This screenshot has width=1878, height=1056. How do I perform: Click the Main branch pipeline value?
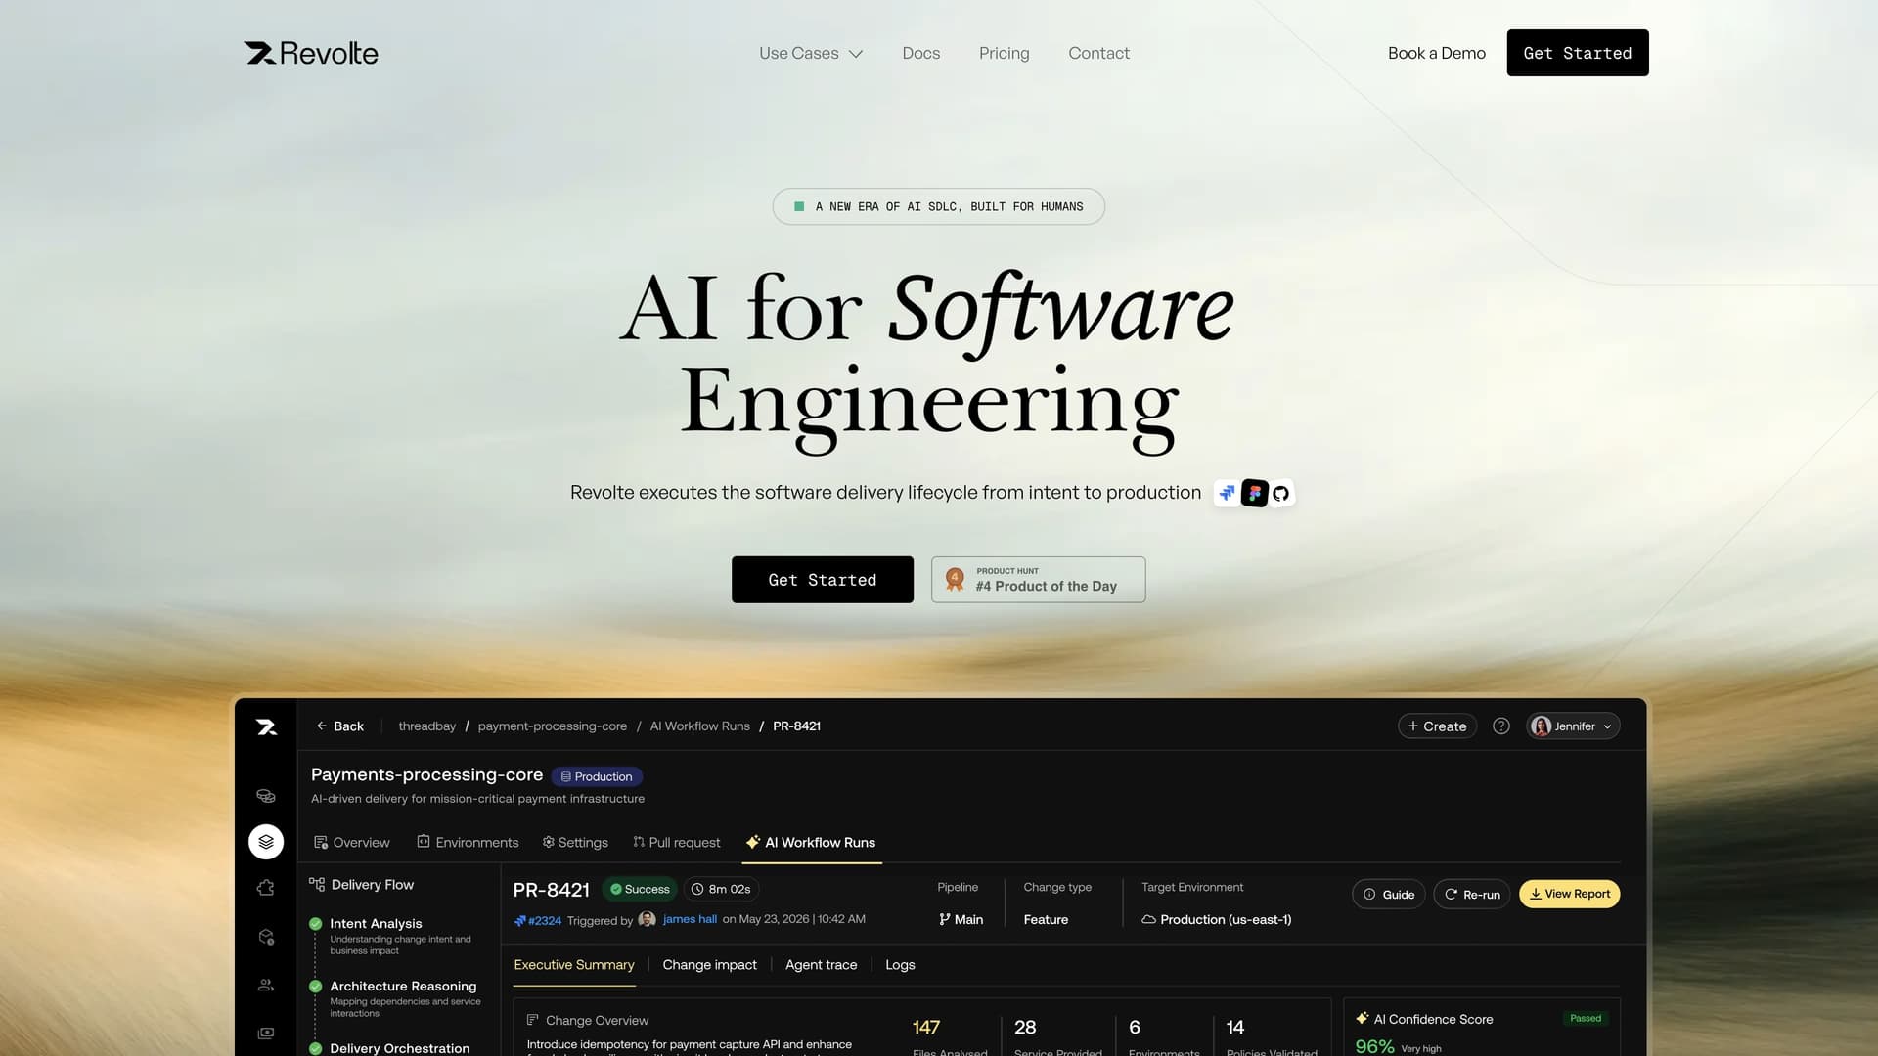click(x=961, y=919)
